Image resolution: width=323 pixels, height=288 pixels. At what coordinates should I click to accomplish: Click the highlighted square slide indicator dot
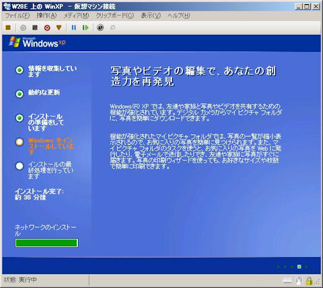click(x=299, y=266)
